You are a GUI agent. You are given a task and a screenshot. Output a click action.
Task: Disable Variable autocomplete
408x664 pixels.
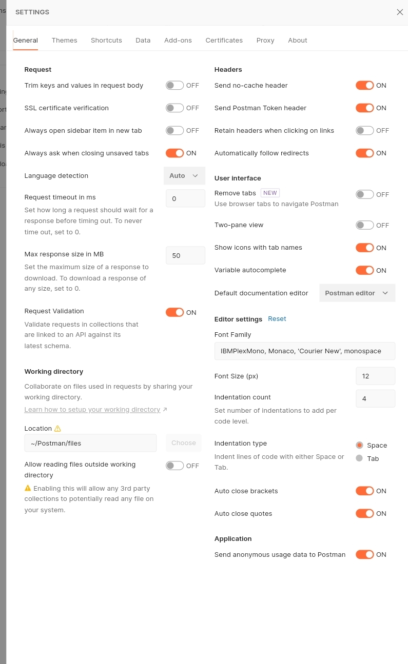364,270
